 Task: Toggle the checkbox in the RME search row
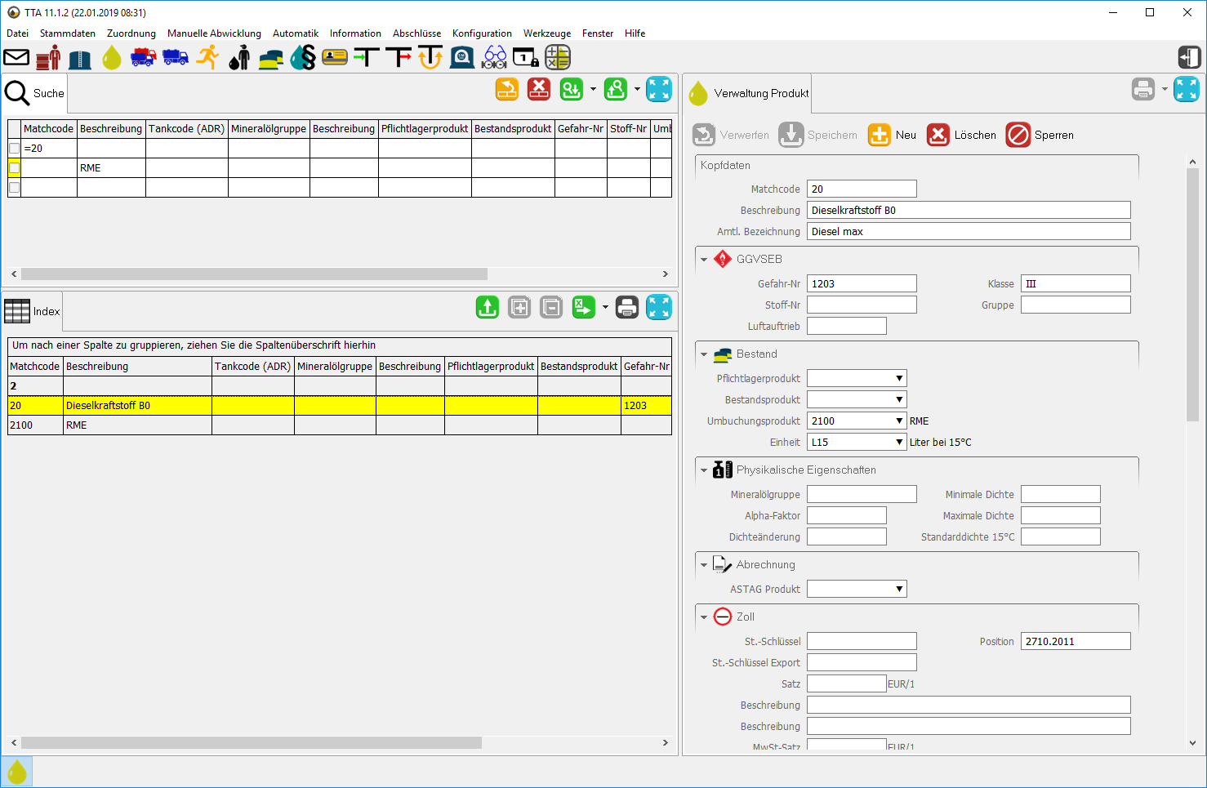14,168
